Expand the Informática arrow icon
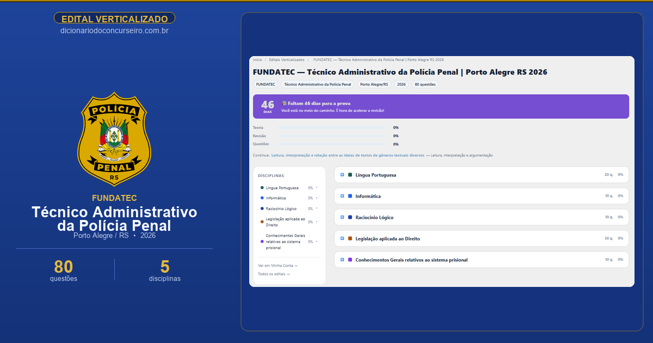 click(x=342, y=196)
